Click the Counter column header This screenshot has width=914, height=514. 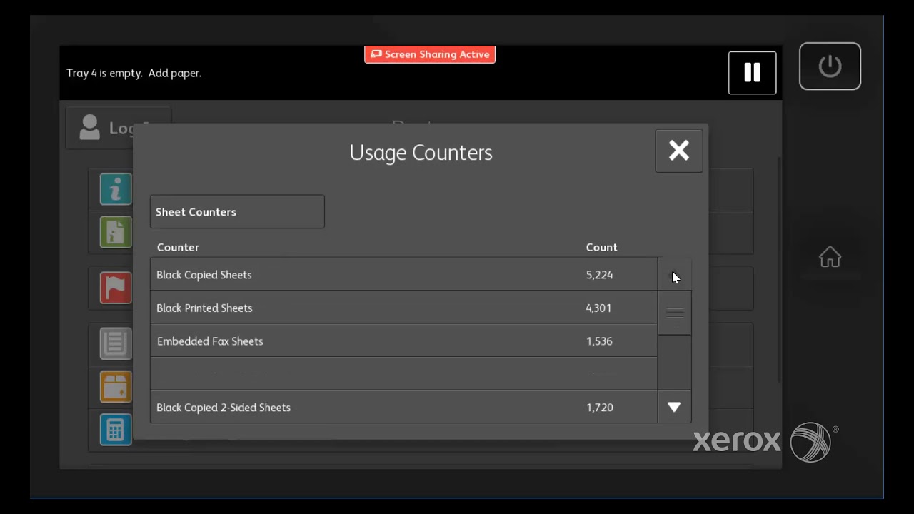point(178,247)
